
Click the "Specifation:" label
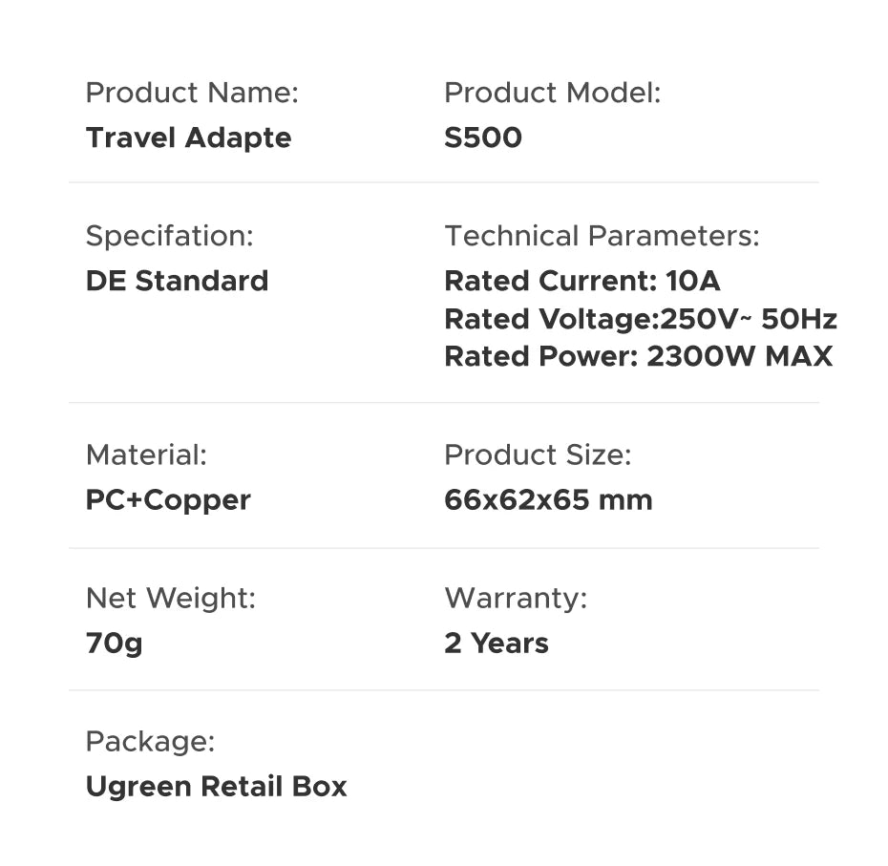click(x=169, y=236)
